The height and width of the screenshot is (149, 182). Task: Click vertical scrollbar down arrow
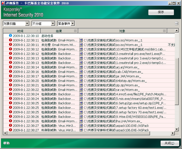177,129
